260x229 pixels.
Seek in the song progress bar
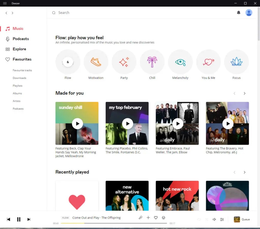point(114,223)
